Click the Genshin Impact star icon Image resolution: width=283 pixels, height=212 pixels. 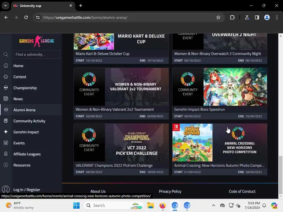point(6,132)
